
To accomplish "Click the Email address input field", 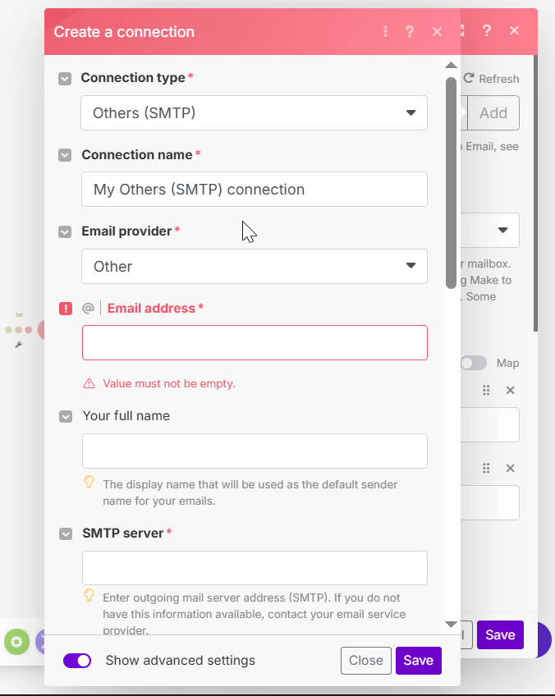I will tap(255, 343).
